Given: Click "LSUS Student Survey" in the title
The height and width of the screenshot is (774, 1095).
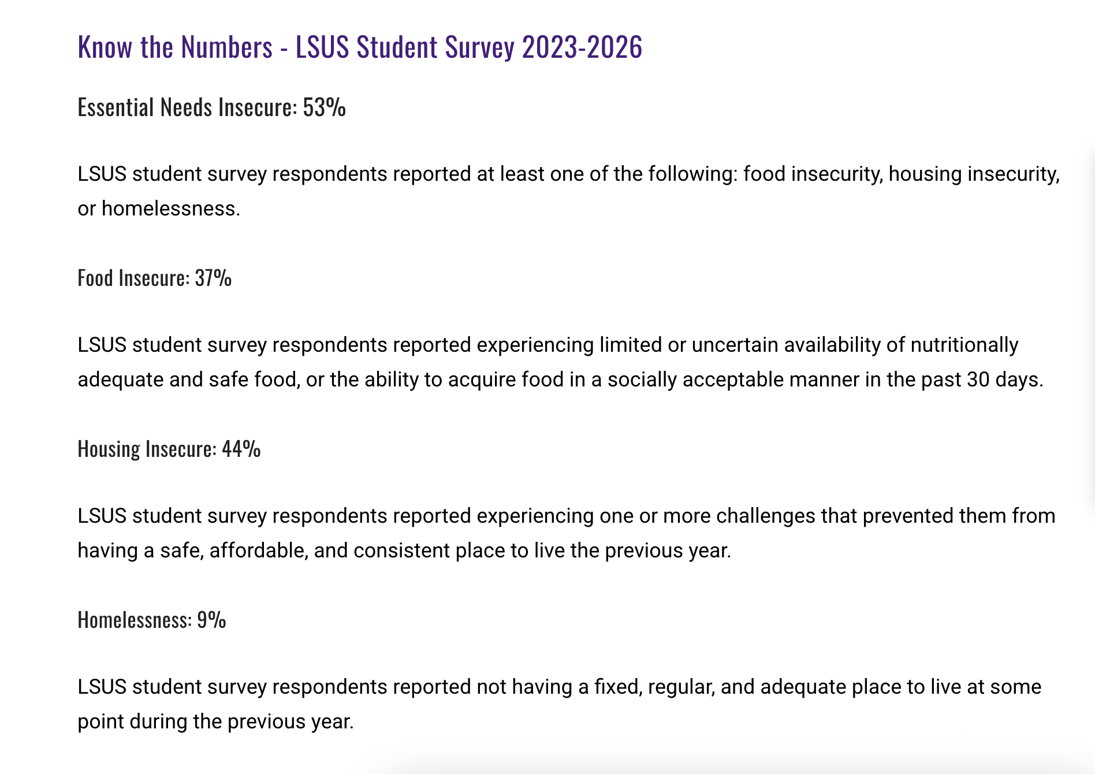Looking at the screenshot, I should pyautogui.click(x=404, y=47).
